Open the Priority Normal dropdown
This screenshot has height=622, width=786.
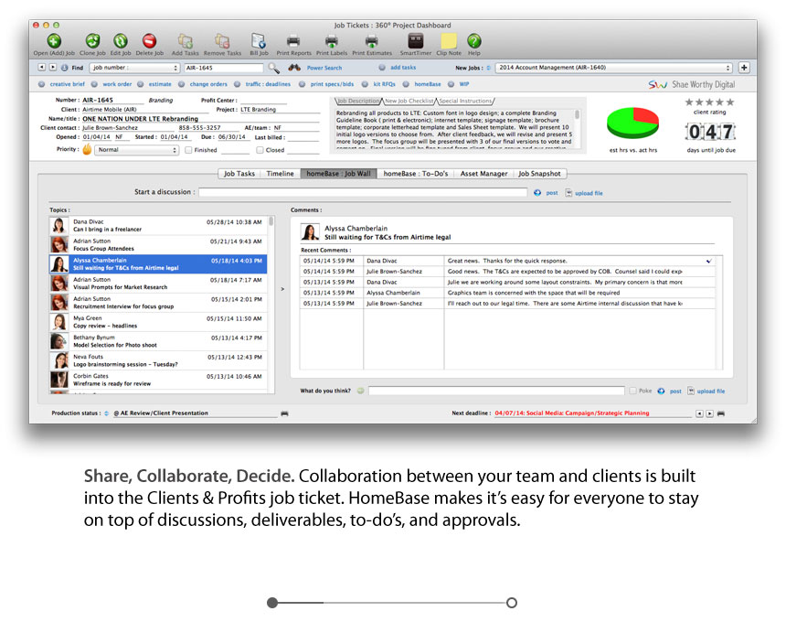click(137, 150)
